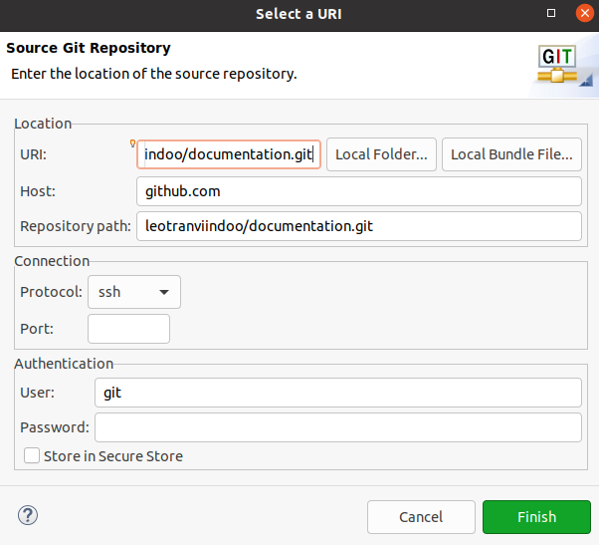Select the Repository path input field

358,226
